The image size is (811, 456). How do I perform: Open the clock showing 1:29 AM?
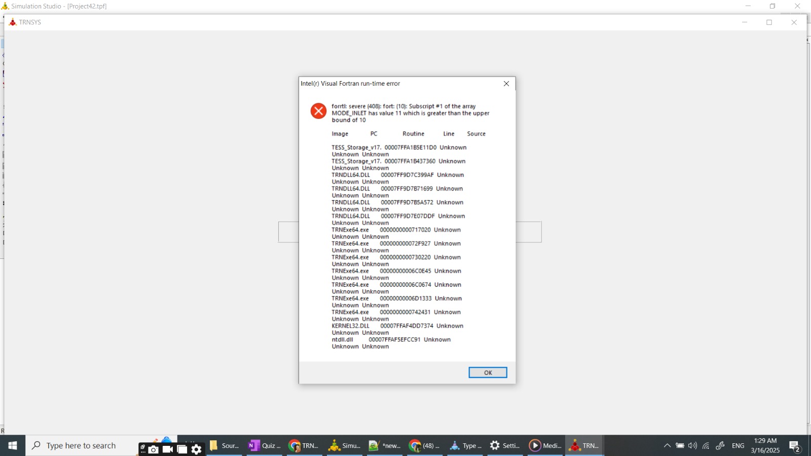point(765,445)
